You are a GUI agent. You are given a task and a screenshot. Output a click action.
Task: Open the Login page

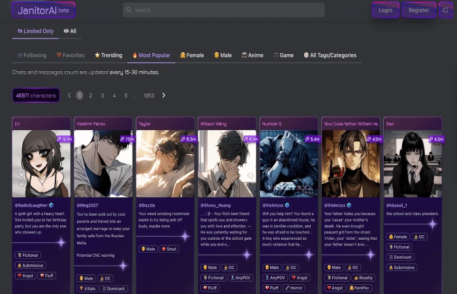[x=385, y=10]
